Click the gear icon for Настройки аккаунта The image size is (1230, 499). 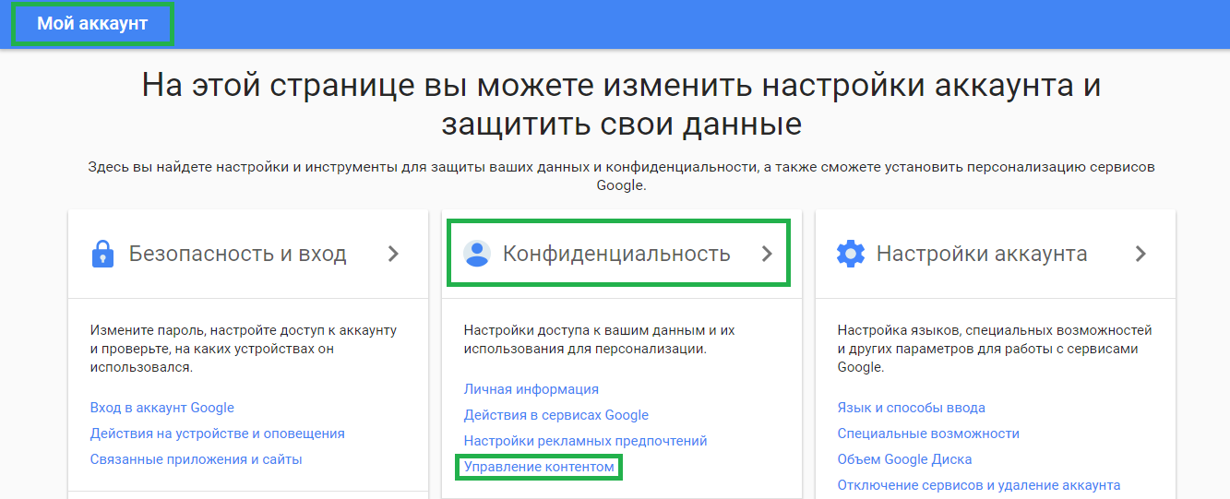[850, 254]
